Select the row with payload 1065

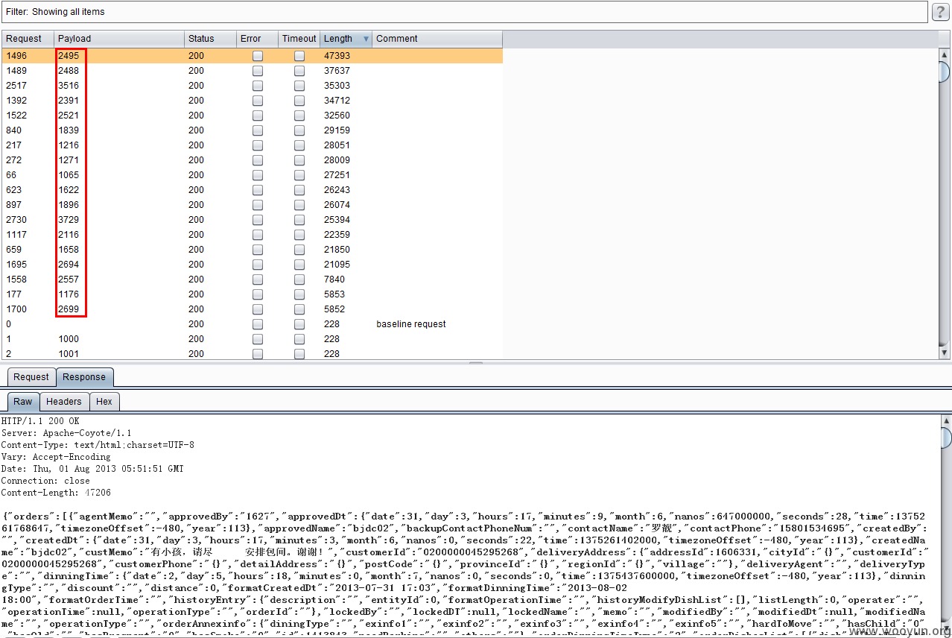click(x=252, y=175)
